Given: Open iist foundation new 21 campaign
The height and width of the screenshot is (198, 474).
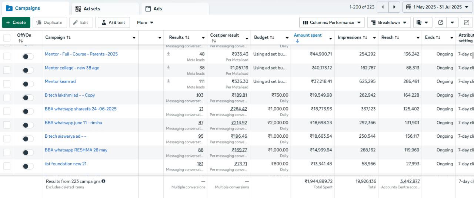Looking at the screenshot, I should click(66, 164).
